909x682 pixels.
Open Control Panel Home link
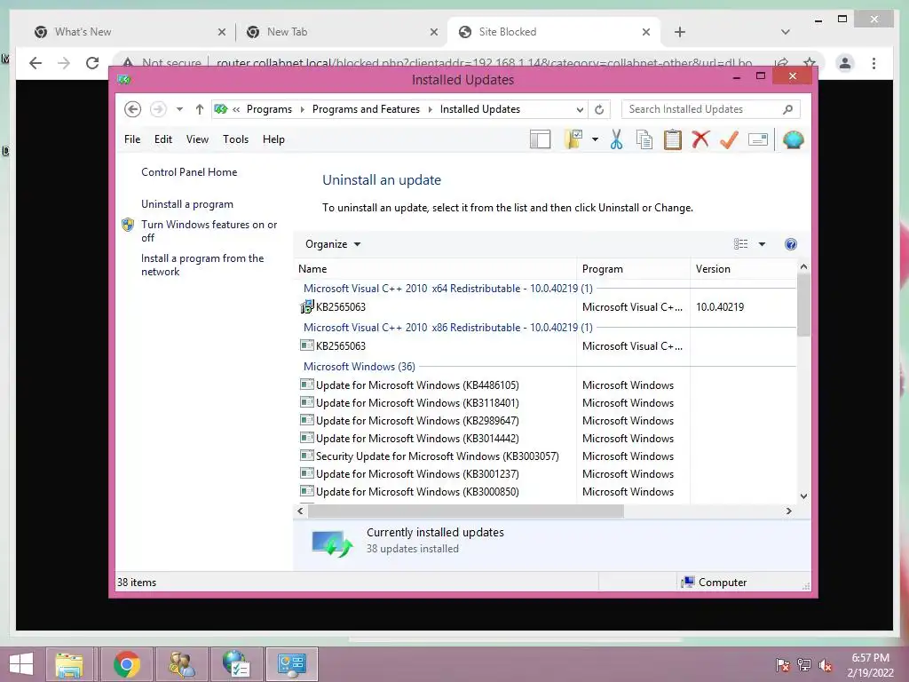click(x=189, y=172)
